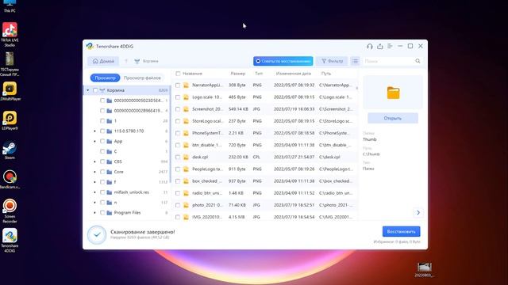Open LDPlayer9 desktop icon
The height and width of the screenshot is (285, 508).
tap(10, 120)
